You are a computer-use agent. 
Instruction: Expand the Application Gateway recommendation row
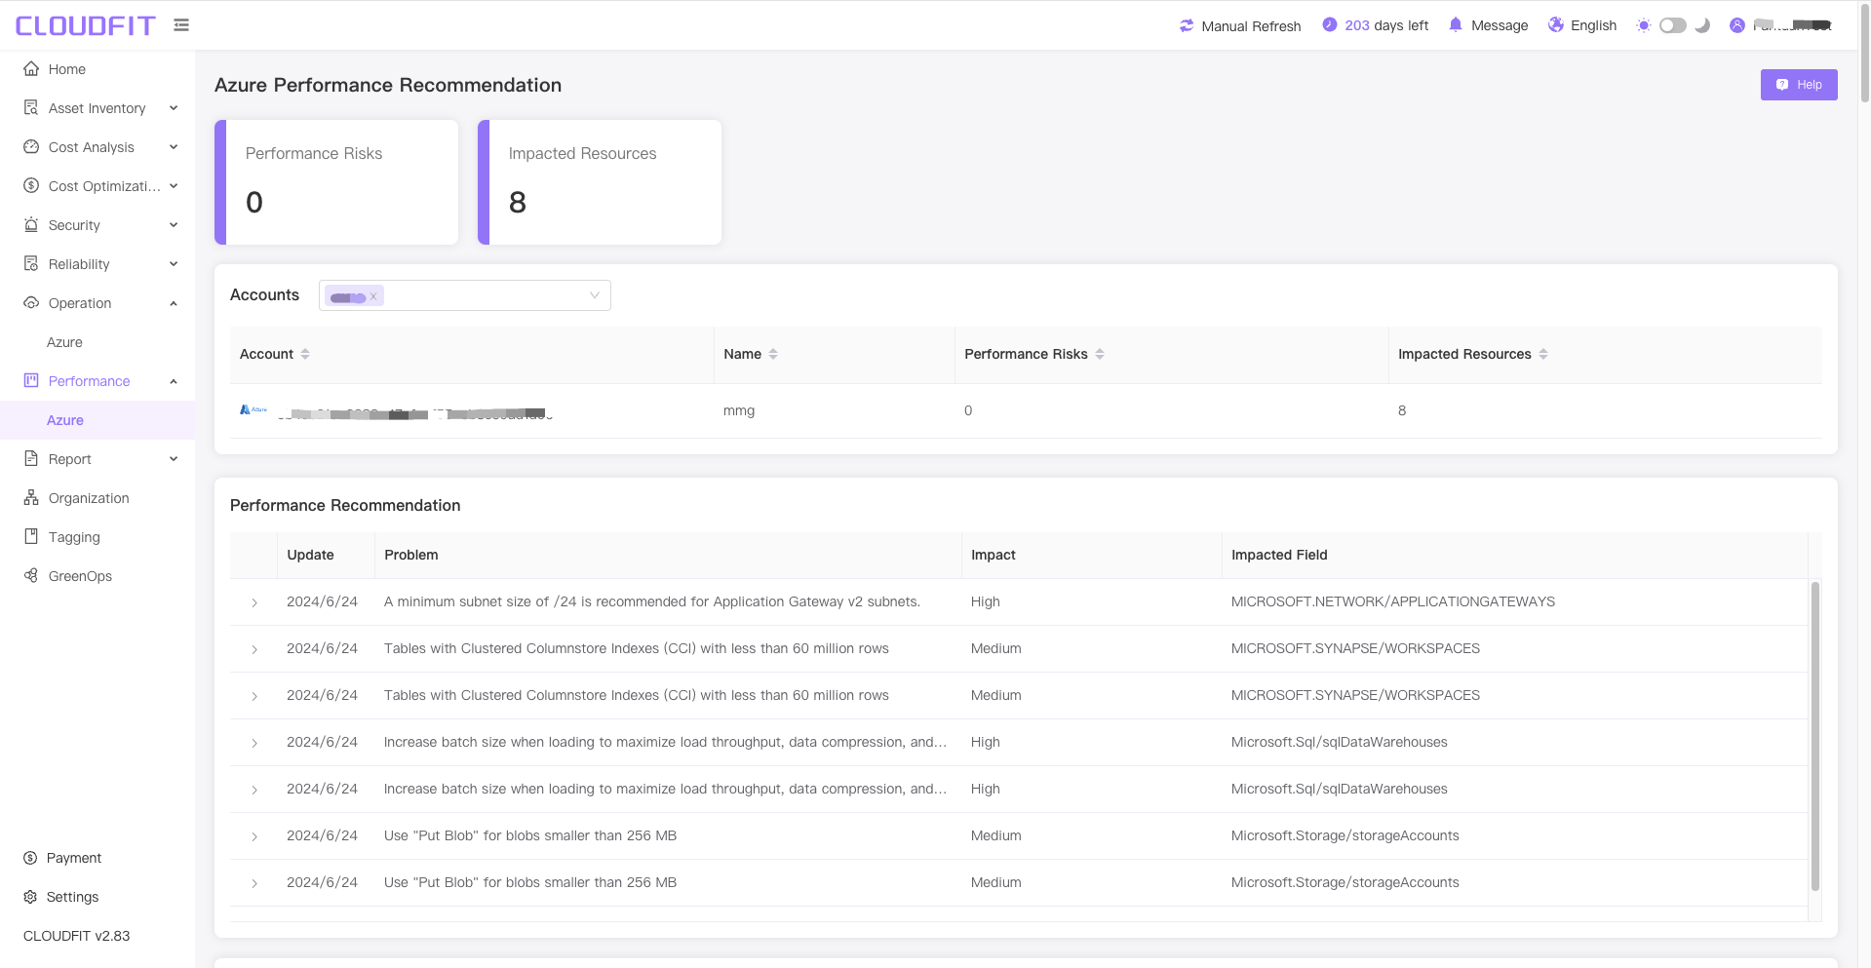click(254, 602)
